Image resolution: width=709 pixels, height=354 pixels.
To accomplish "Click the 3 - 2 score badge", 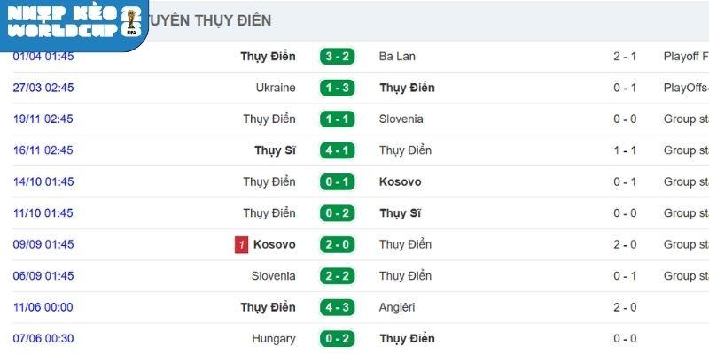I will click(x=338, y=57).
